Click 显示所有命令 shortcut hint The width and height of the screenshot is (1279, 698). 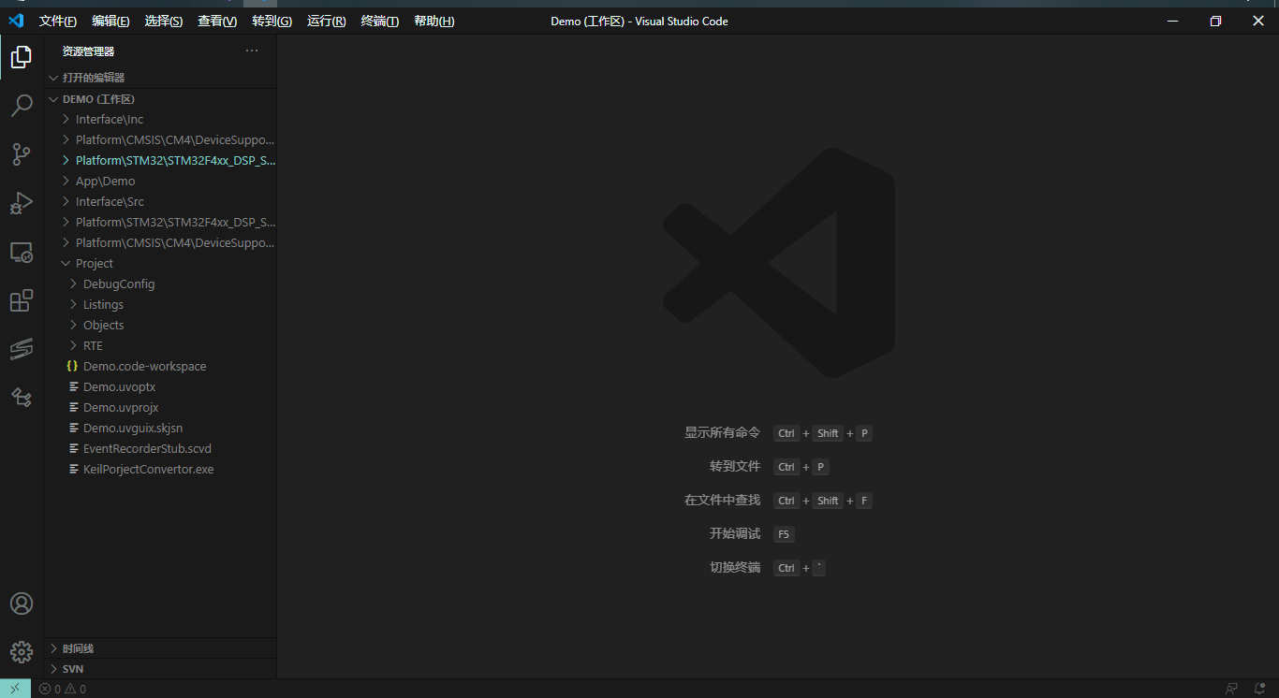(x=722, y=433)
